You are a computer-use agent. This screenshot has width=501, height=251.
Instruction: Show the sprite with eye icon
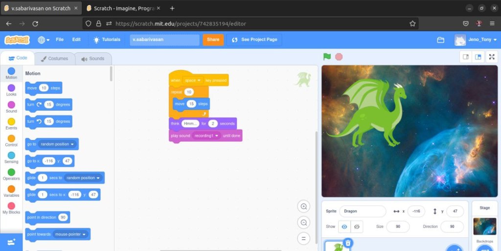pos(344,227)
